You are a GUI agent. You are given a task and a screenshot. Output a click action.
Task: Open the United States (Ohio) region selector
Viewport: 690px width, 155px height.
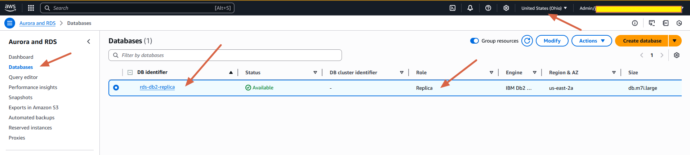pyautogui.click(x=544, y=8)
